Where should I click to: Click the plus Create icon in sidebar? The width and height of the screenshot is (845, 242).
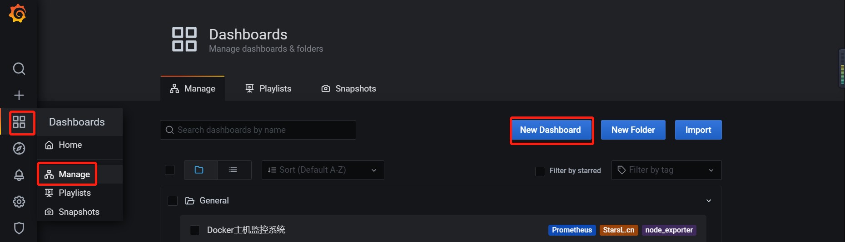(19, 95)
